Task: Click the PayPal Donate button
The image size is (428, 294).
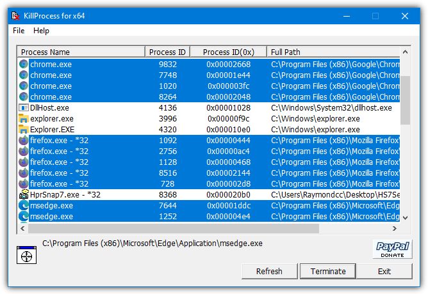Action: pos(393,249)
